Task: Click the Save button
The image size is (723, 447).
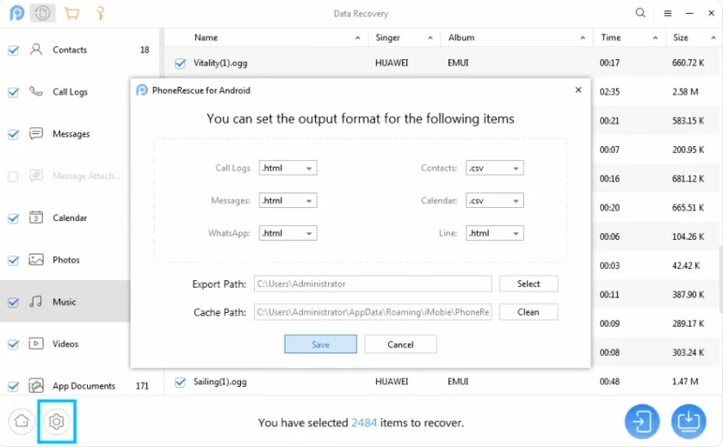Action: pyautogui.click(x=320, y=345)
